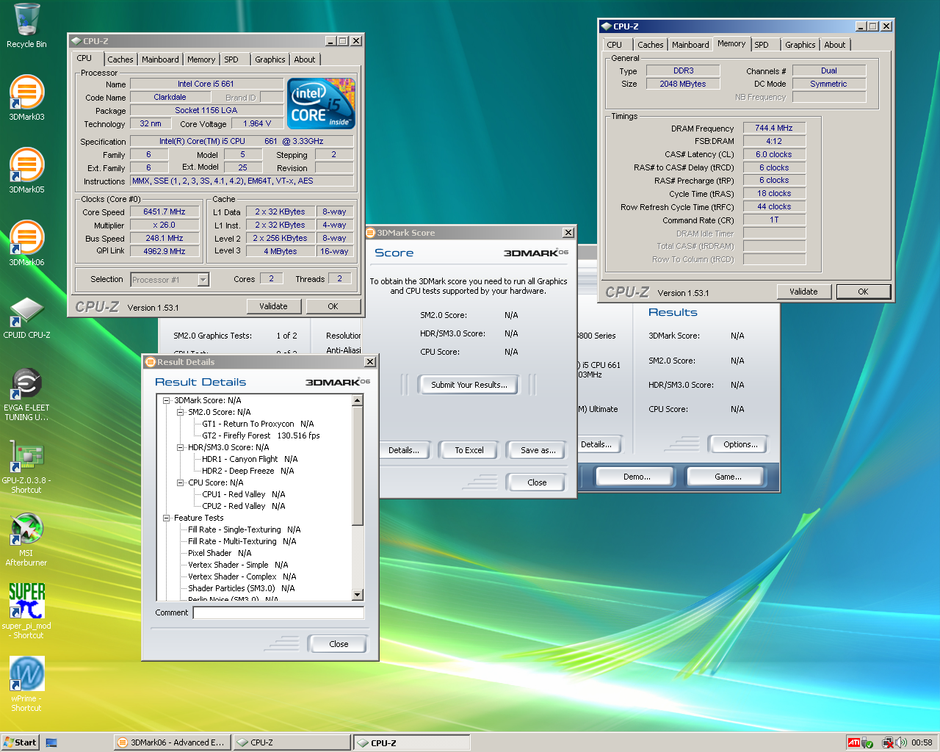The width and height of the screenshot is (940, 752).
Task: Click Validate in CPU-Z processor window
Action: click(273, 306)
